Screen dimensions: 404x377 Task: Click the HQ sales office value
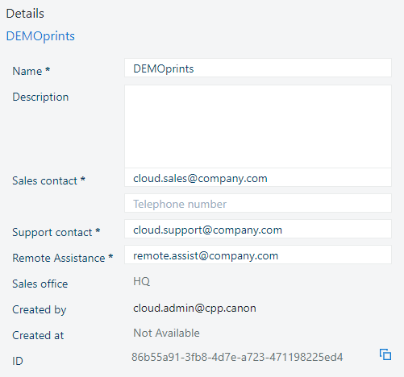(x=141, y=281)
